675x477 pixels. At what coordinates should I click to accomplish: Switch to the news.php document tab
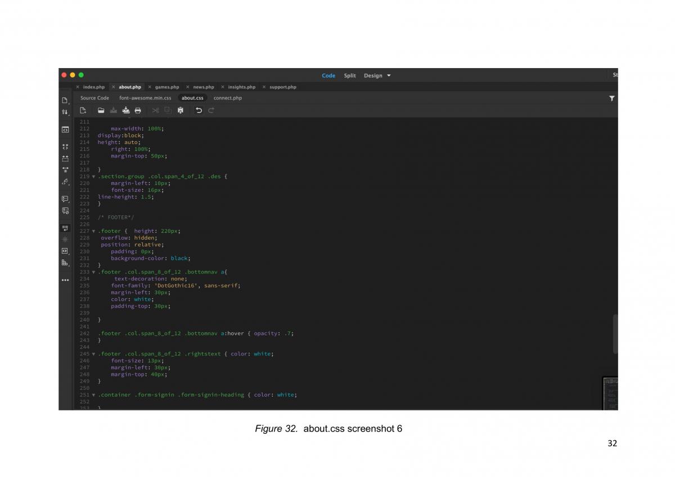[204, 87]
